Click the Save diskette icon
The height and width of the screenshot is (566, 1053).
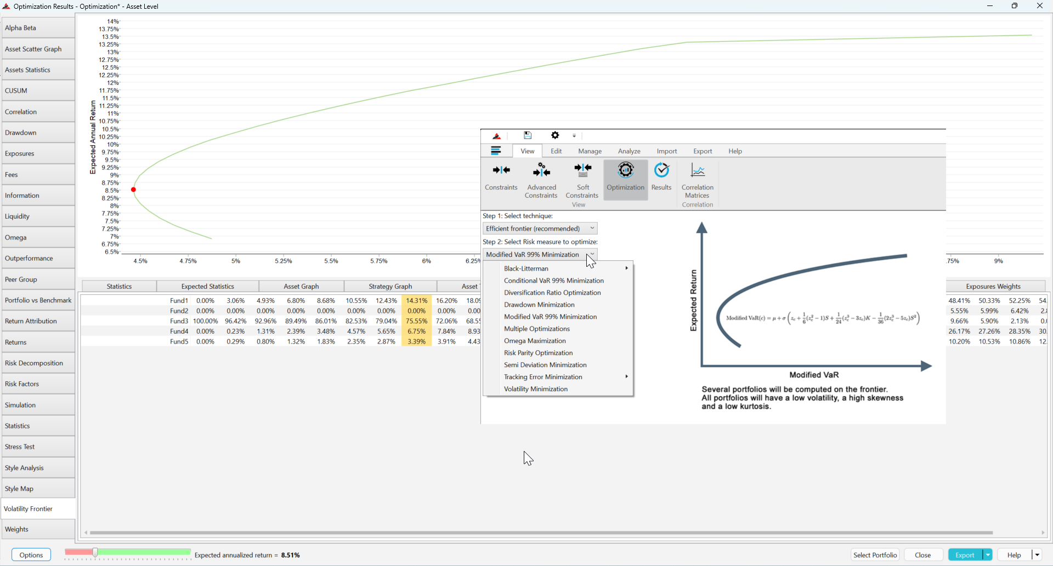coord(527,135)
